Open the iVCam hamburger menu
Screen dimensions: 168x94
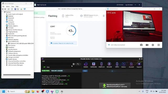point(159,45)
